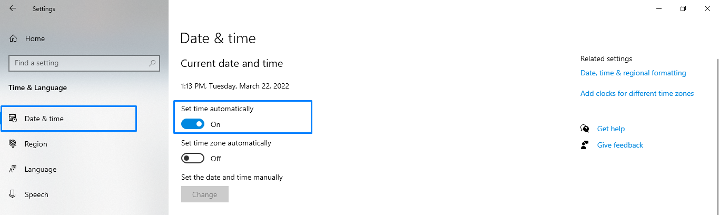This screenshot has width=719, height=215.
Task: Click the Speech microphone icon
Action: coord(13,194)
